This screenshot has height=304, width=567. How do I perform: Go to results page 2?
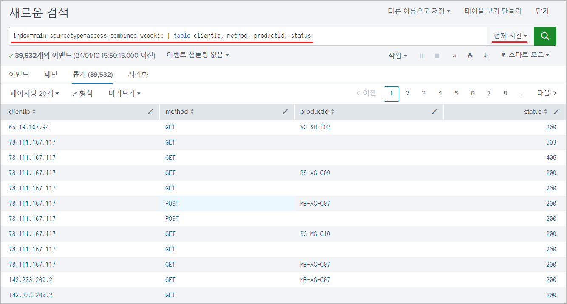[408, 93]
